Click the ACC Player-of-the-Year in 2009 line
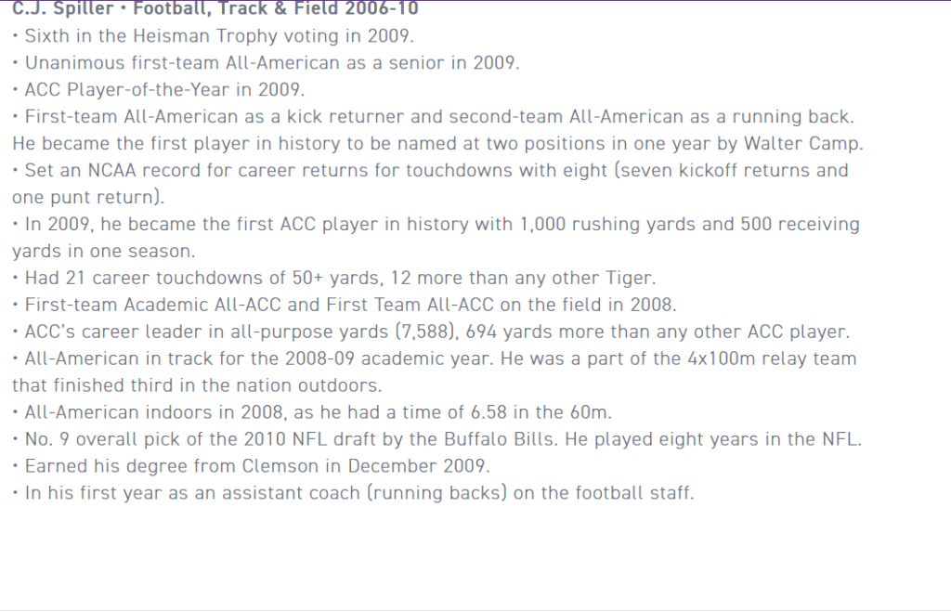 tap(158, 89)
